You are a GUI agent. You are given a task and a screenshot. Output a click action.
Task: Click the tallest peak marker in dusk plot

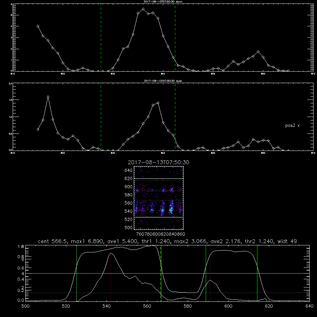[x=48, y=97]
